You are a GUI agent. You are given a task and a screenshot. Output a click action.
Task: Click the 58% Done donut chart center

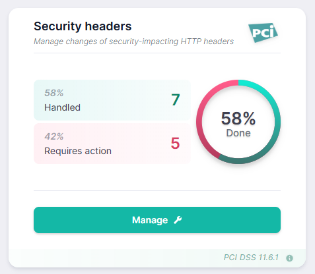click(238, 122)
